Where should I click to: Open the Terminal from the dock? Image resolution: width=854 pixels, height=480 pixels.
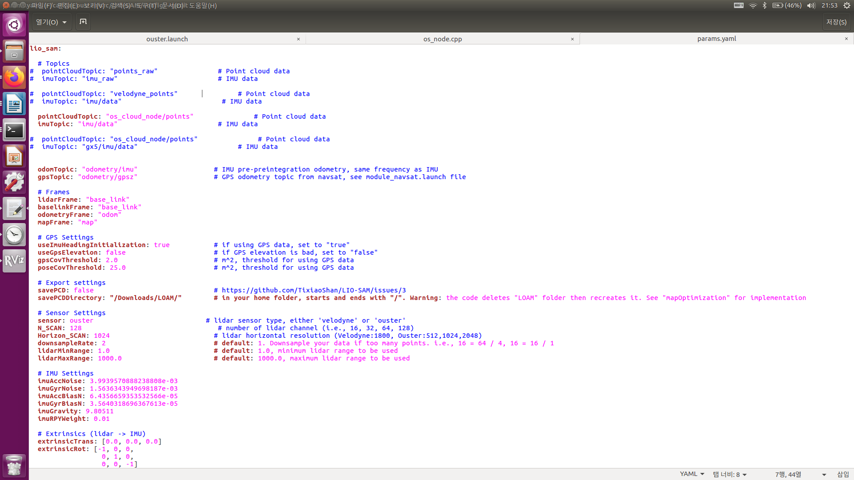14,130
